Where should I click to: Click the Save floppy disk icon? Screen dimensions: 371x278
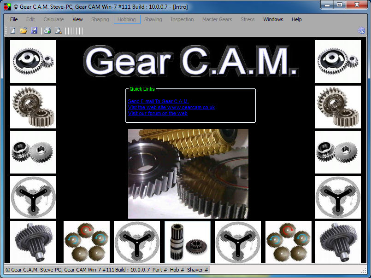(x=34, y=30)
